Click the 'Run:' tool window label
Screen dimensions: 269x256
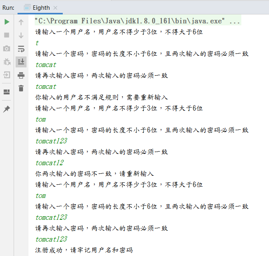[x=8, y=8]
